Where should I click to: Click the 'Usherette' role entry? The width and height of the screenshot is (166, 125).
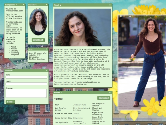tap(78, 118)
